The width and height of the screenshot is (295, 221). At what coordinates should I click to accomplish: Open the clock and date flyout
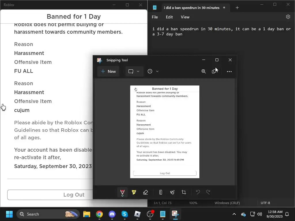pos(275,214)
